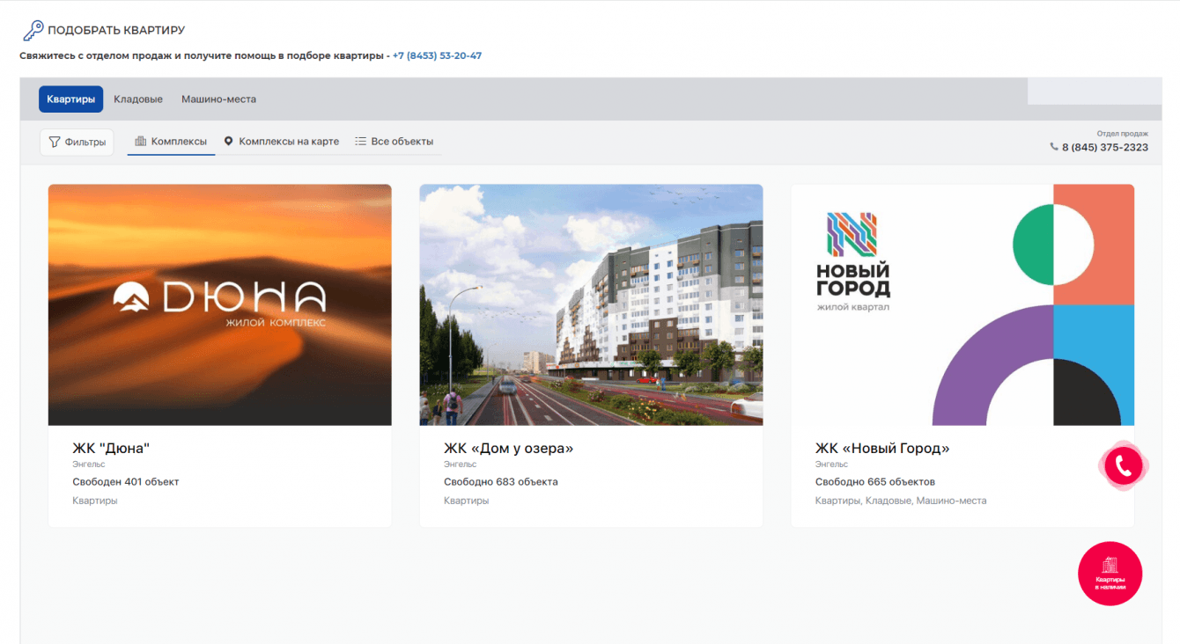Click the text Квартиры, Кладовые, Машино-места
Image resolution: width=1180 pixels, height=644 pixels.
tap(901, 501)
